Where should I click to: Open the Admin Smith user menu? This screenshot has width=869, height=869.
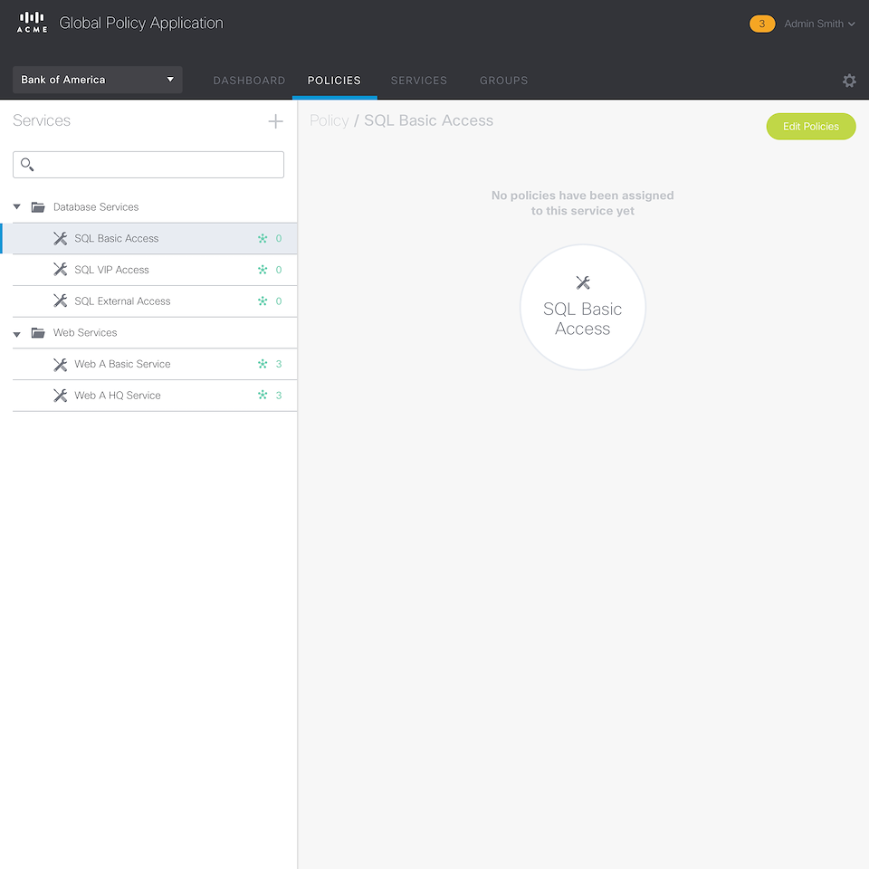point(819,24)
